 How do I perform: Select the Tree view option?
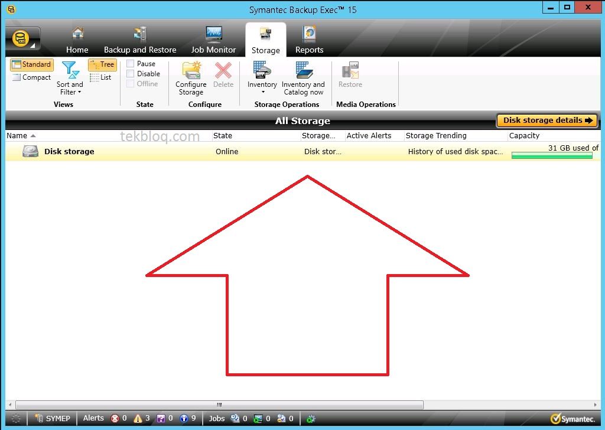point(102,64)
